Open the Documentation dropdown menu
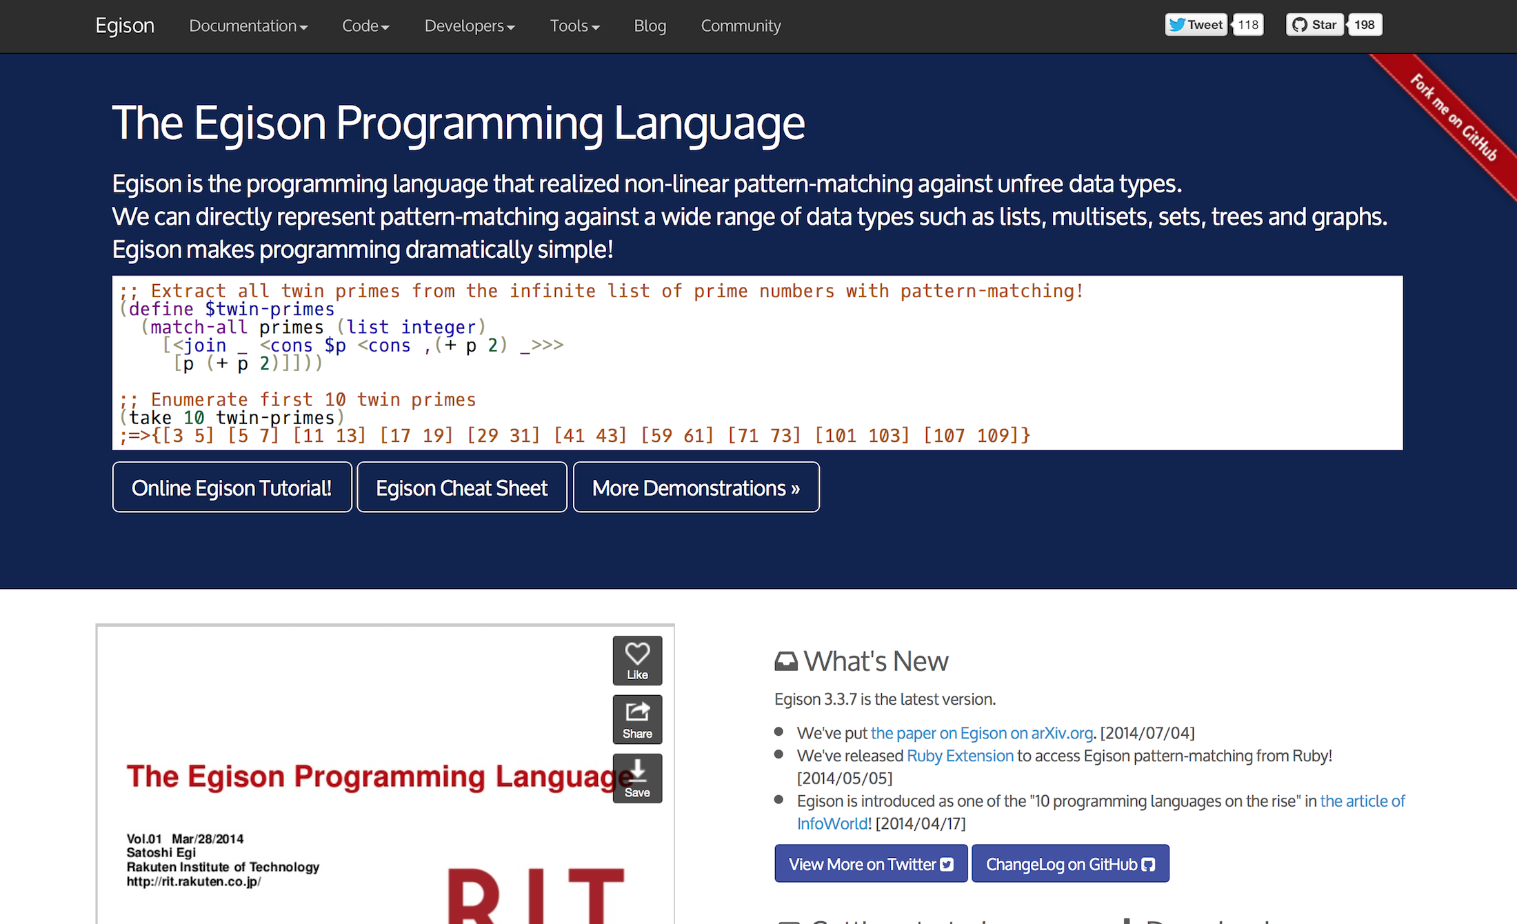Screen dimensions: 1517x924 pos(248,26)
